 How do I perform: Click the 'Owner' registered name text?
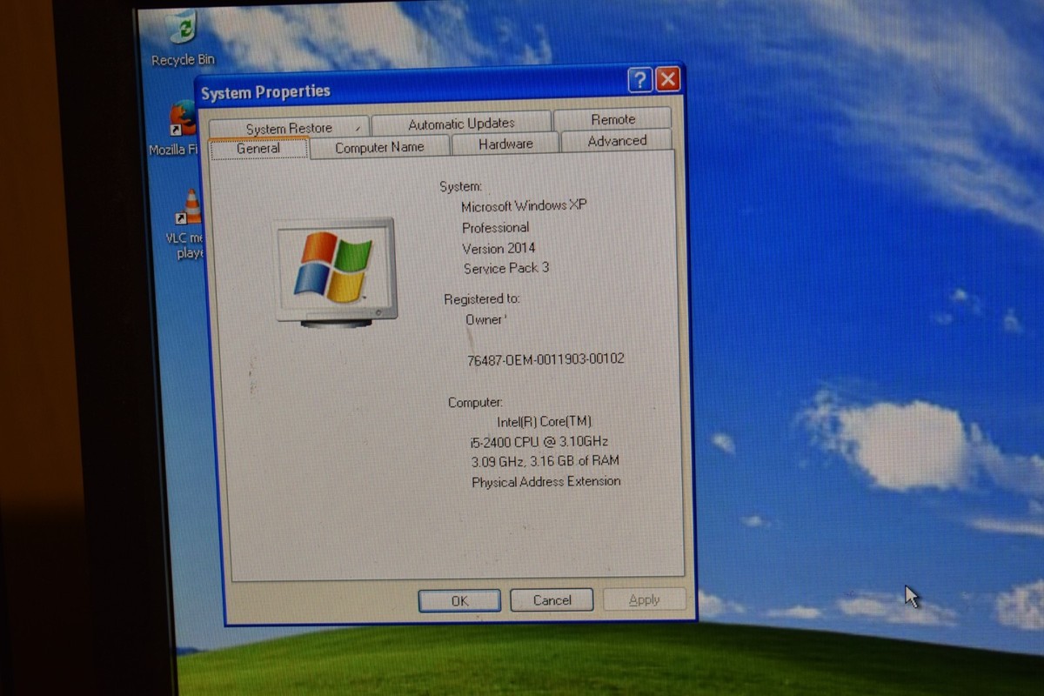(485, 319)
